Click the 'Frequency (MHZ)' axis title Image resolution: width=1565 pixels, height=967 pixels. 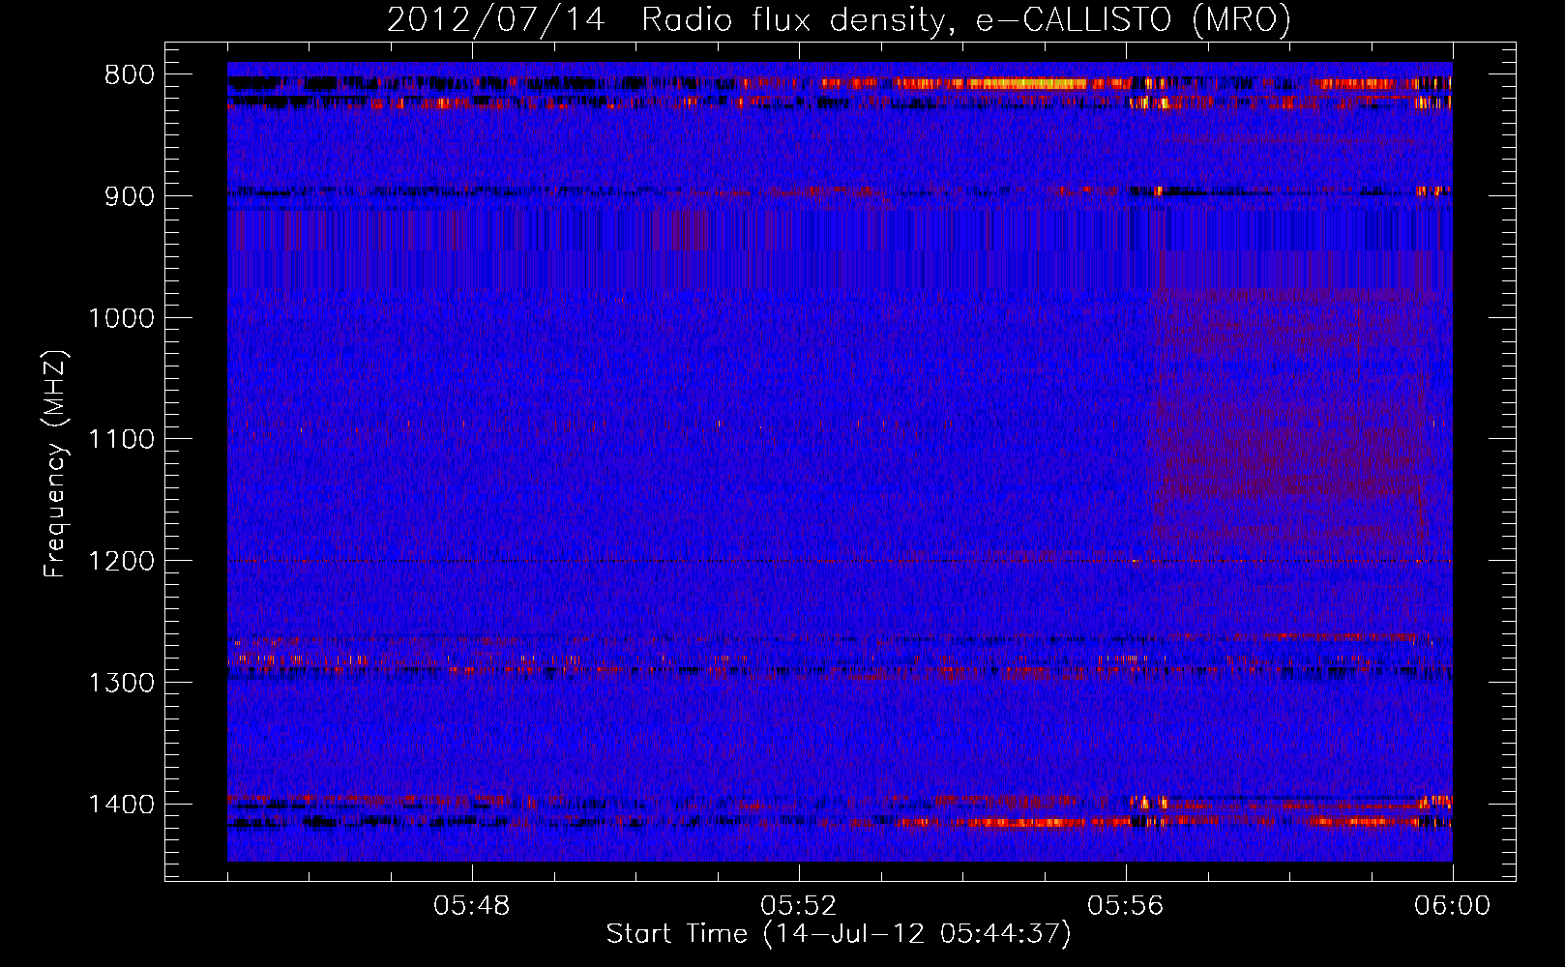[55, 464]
